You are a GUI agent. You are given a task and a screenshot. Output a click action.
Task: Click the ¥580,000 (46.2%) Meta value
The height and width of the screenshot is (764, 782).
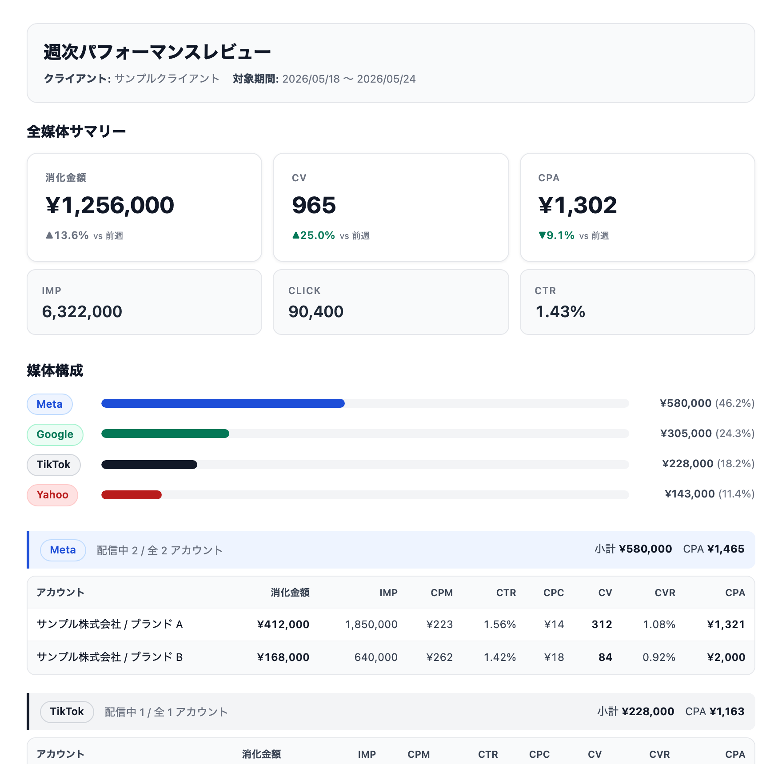(x=707, y=403)
